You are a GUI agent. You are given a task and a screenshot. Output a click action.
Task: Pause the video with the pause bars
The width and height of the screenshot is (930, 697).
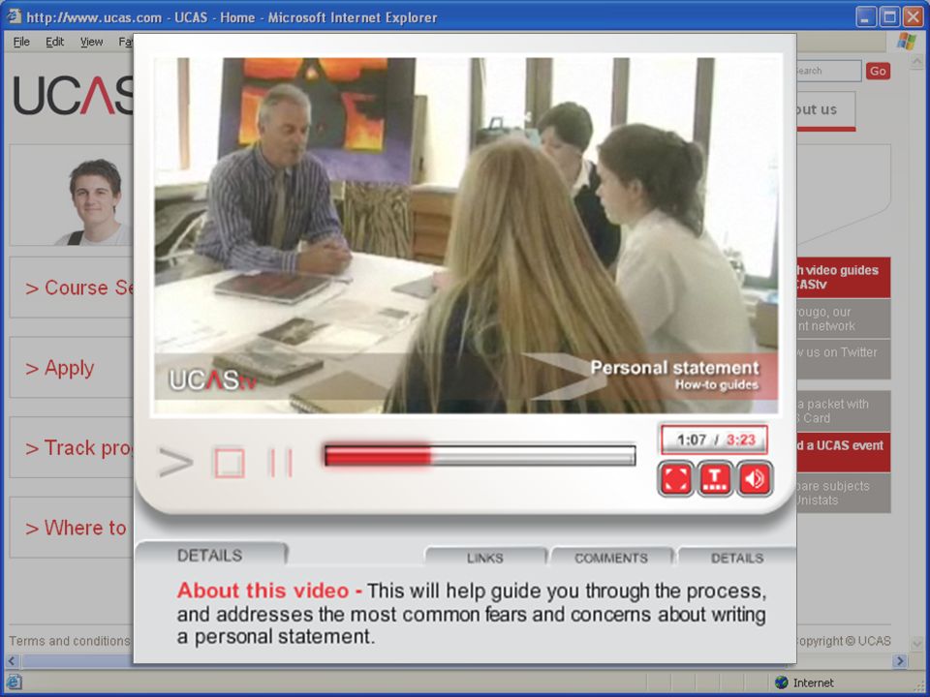coord(281,463)
